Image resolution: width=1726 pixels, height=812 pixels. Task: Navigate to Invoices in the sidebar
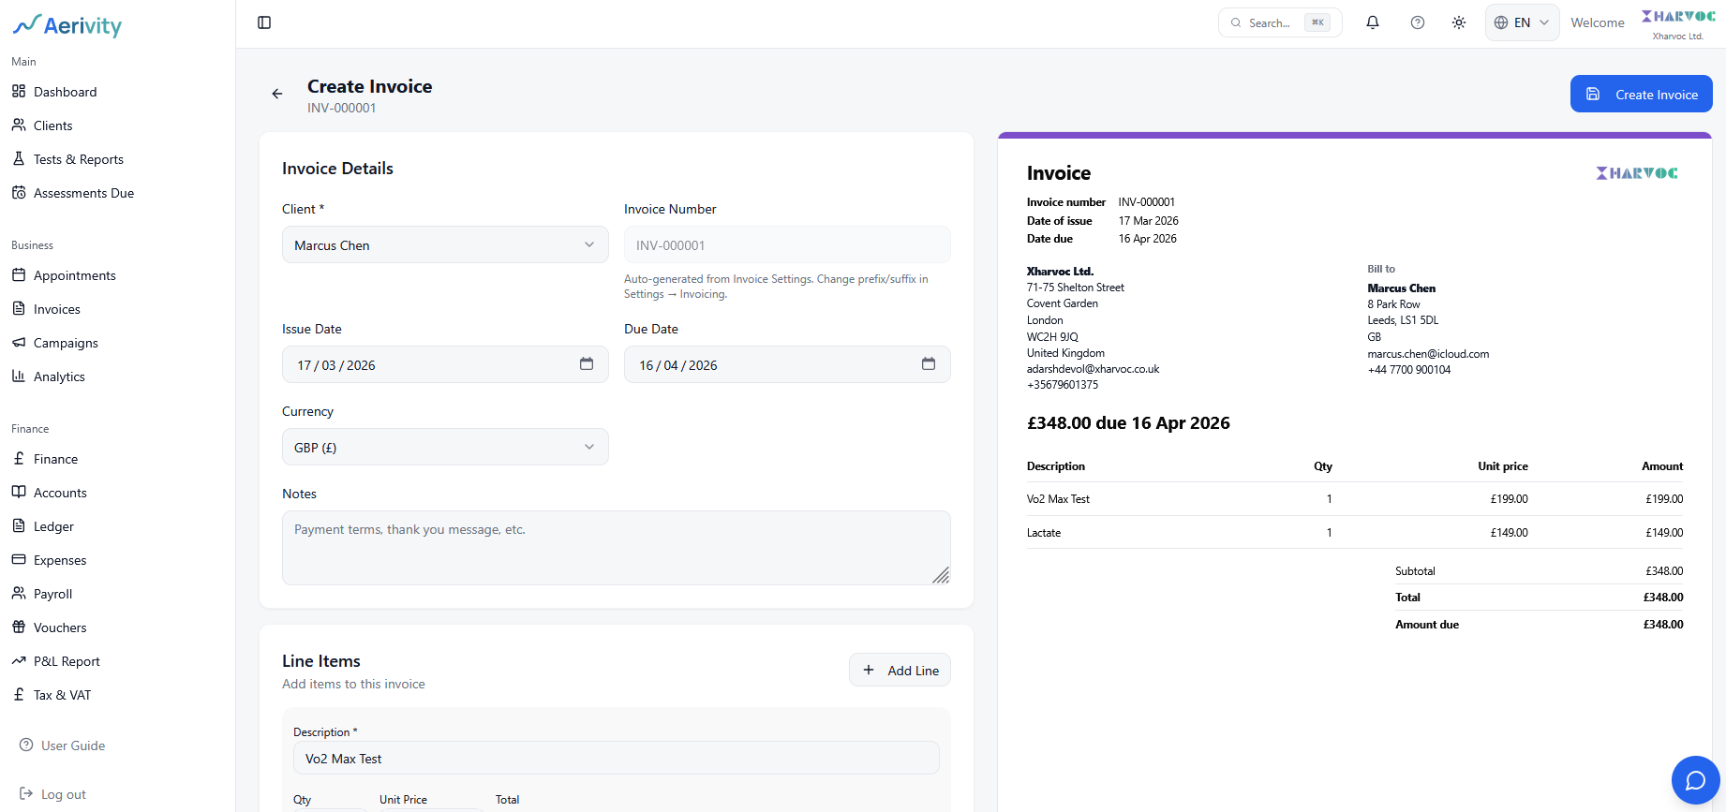pos(57,309)
